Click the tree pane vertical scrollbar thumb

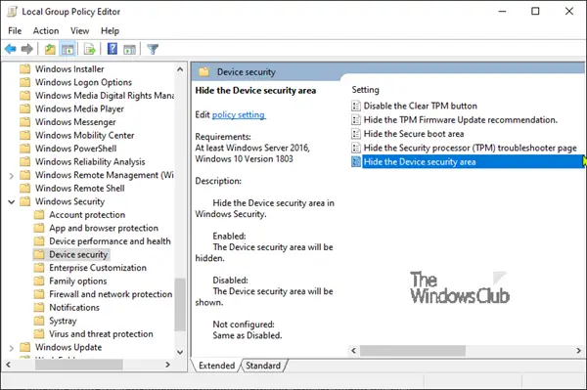[180, 304]
